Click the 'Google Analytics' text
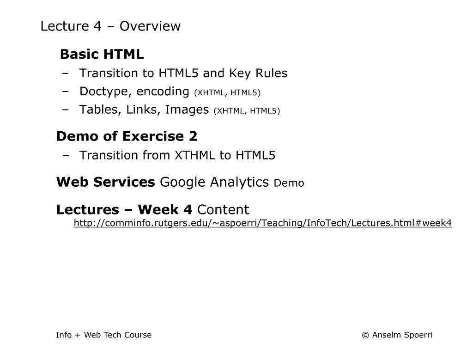 [x=214, y=182]
